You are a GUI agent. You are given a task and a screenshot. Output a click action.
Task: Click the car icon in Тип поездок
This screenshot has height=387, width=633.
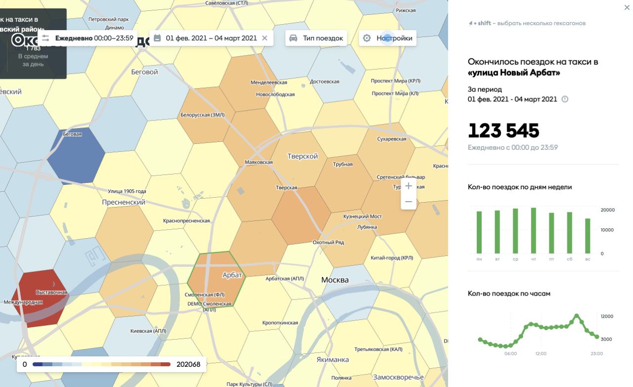coord(293,38)
